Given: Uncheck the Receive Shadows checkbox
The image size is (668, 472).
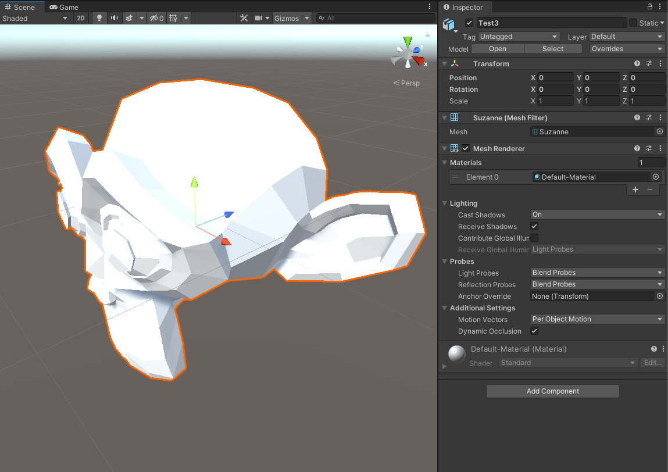Looking at the screenshot, I should click(x=534, y=226).
